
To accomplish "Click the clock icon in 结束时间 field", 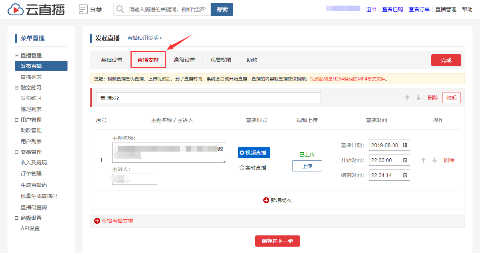I will pos(405,175).
